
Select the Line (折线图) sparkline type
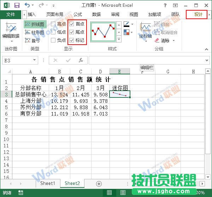click(x=35, y=24)
